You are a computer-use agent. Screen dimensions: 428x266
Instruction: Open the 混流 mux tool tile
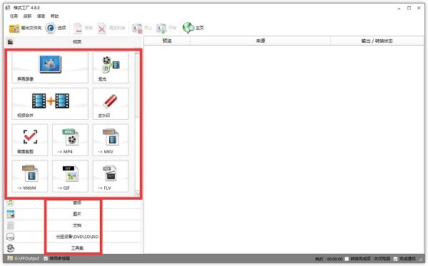pos(111,68)
